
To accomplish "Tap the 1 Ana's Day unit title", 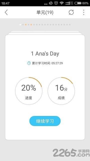I will (45, 54).
